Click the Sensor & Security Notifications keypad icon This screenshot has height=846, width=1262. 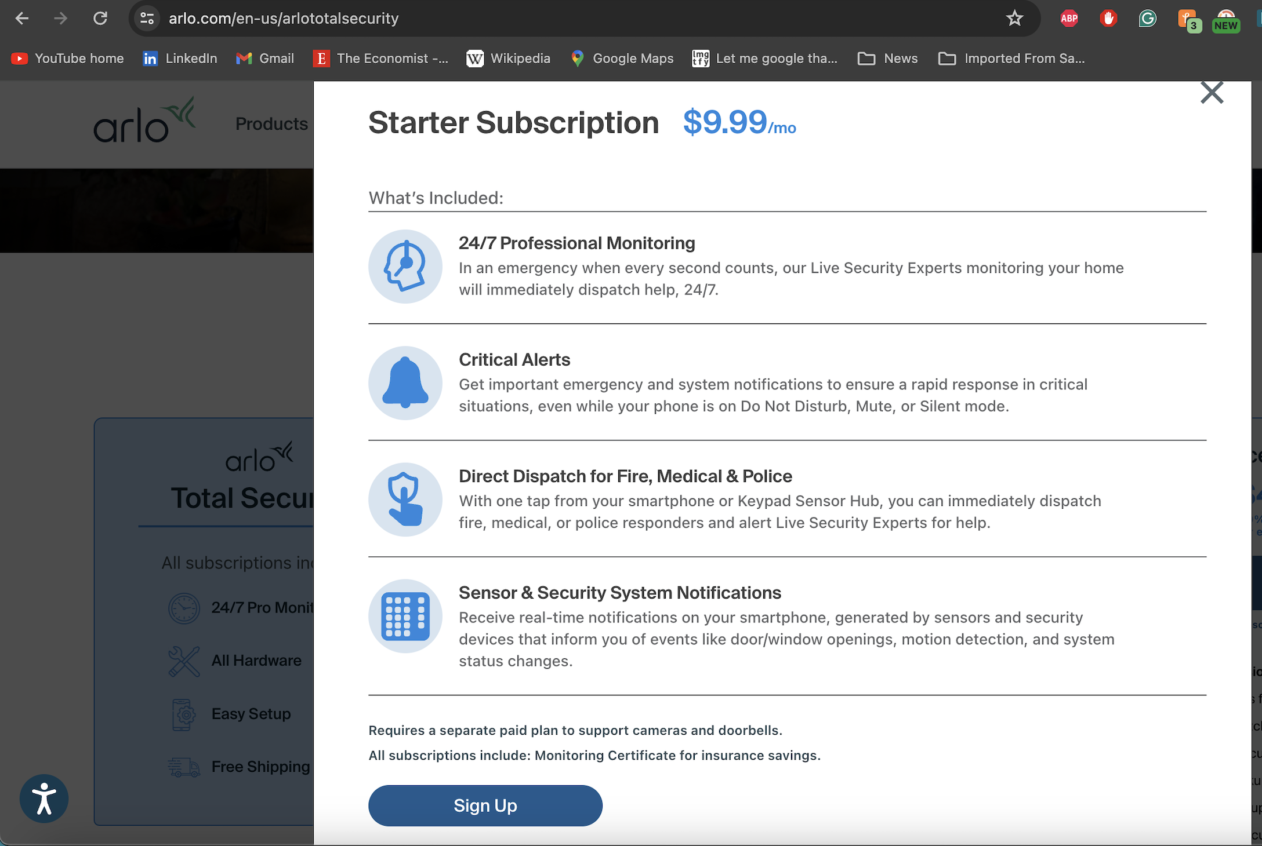point(405,616)
